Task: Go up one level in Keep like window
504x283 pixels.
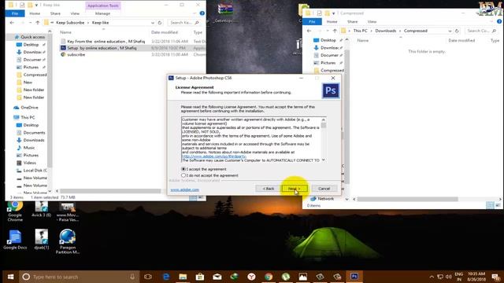Action: 38,23
